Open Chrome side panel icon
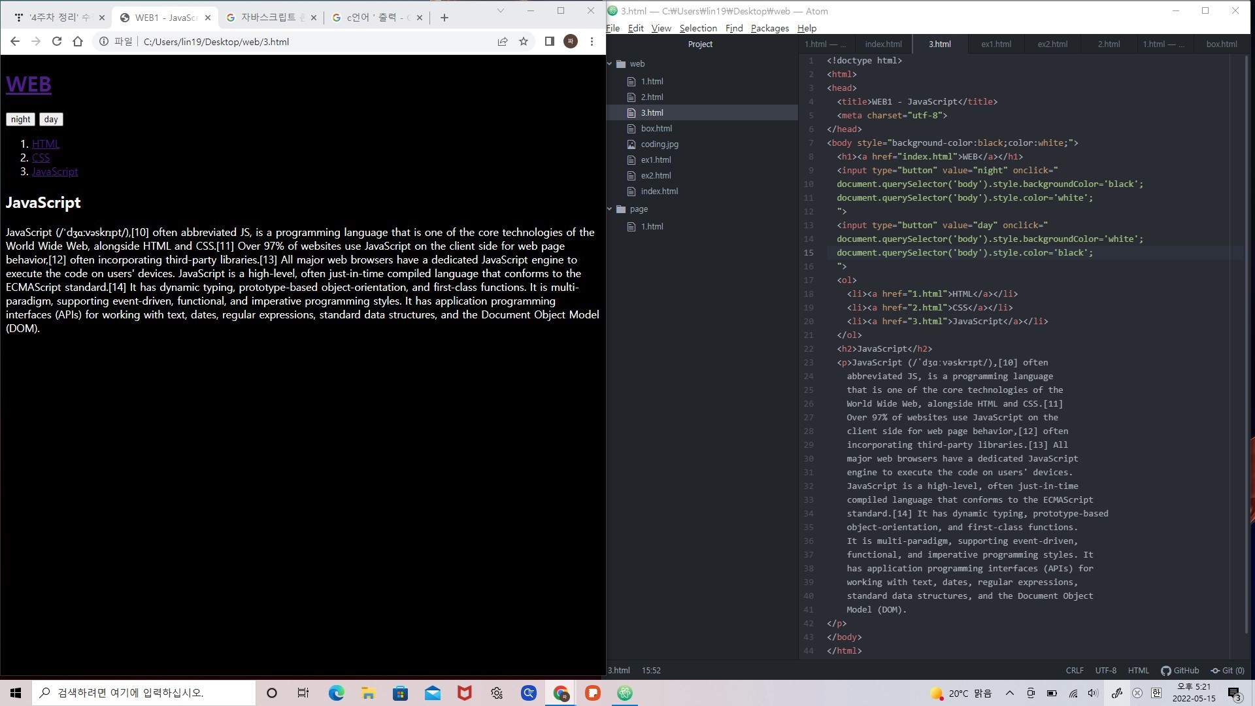Screen dimensions: 1255x706 (x=549, y=41)
